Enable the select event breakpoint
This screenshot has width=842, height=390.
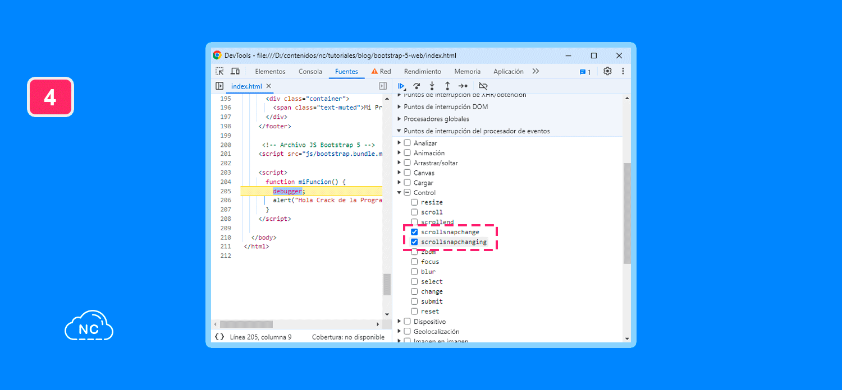click(414, 282)
